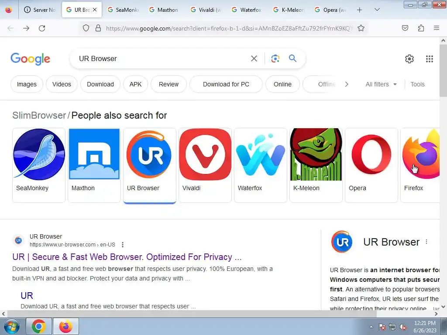Go back to previous page
The height and width of the screenshot is (335, 447).
(10, 28)
